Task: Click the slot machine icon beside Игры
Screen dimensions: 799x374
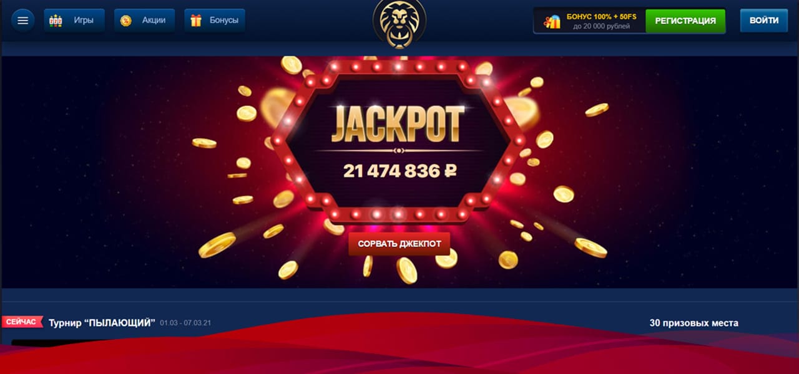Action: pyautogui.click(x=56, y=21)
